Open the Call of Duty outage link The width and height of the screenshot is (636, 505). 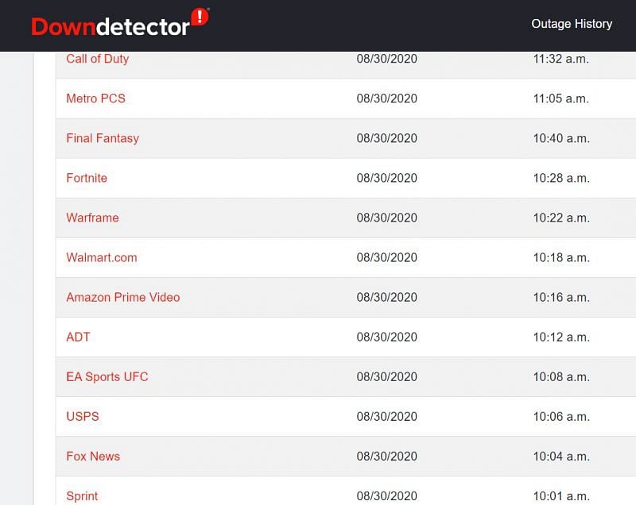point(97,59)
